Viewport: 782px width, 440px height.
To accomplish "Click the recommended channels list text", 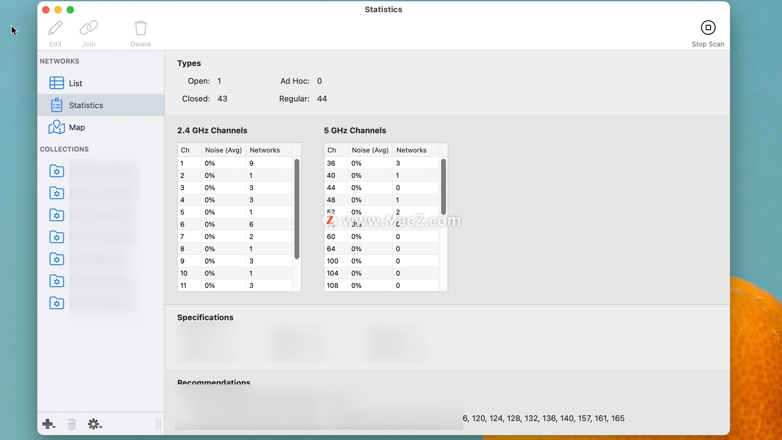I will point(543,418).
